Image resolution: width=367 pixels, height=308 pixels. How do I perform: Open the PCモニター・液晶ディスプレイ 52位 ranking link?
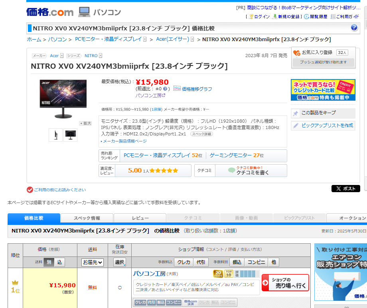click(x=163, y=155)
